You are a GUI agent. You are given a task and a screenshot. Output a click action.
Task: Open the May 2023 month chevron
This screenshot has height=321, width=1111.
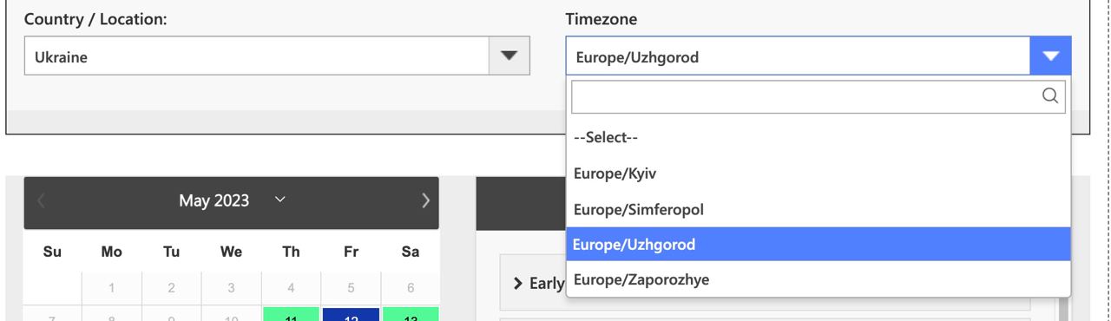click(x=278, y=200)
